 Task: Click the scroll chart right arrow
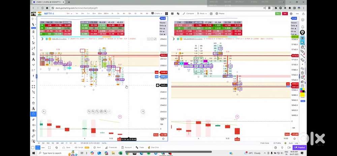pyautogui.click(x=143, y=111)
